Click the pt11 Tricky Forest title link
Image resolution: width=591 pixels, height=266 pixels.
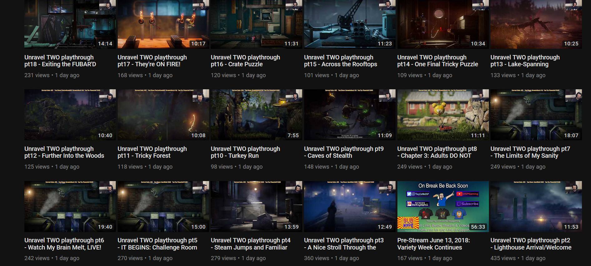point(152,152)
